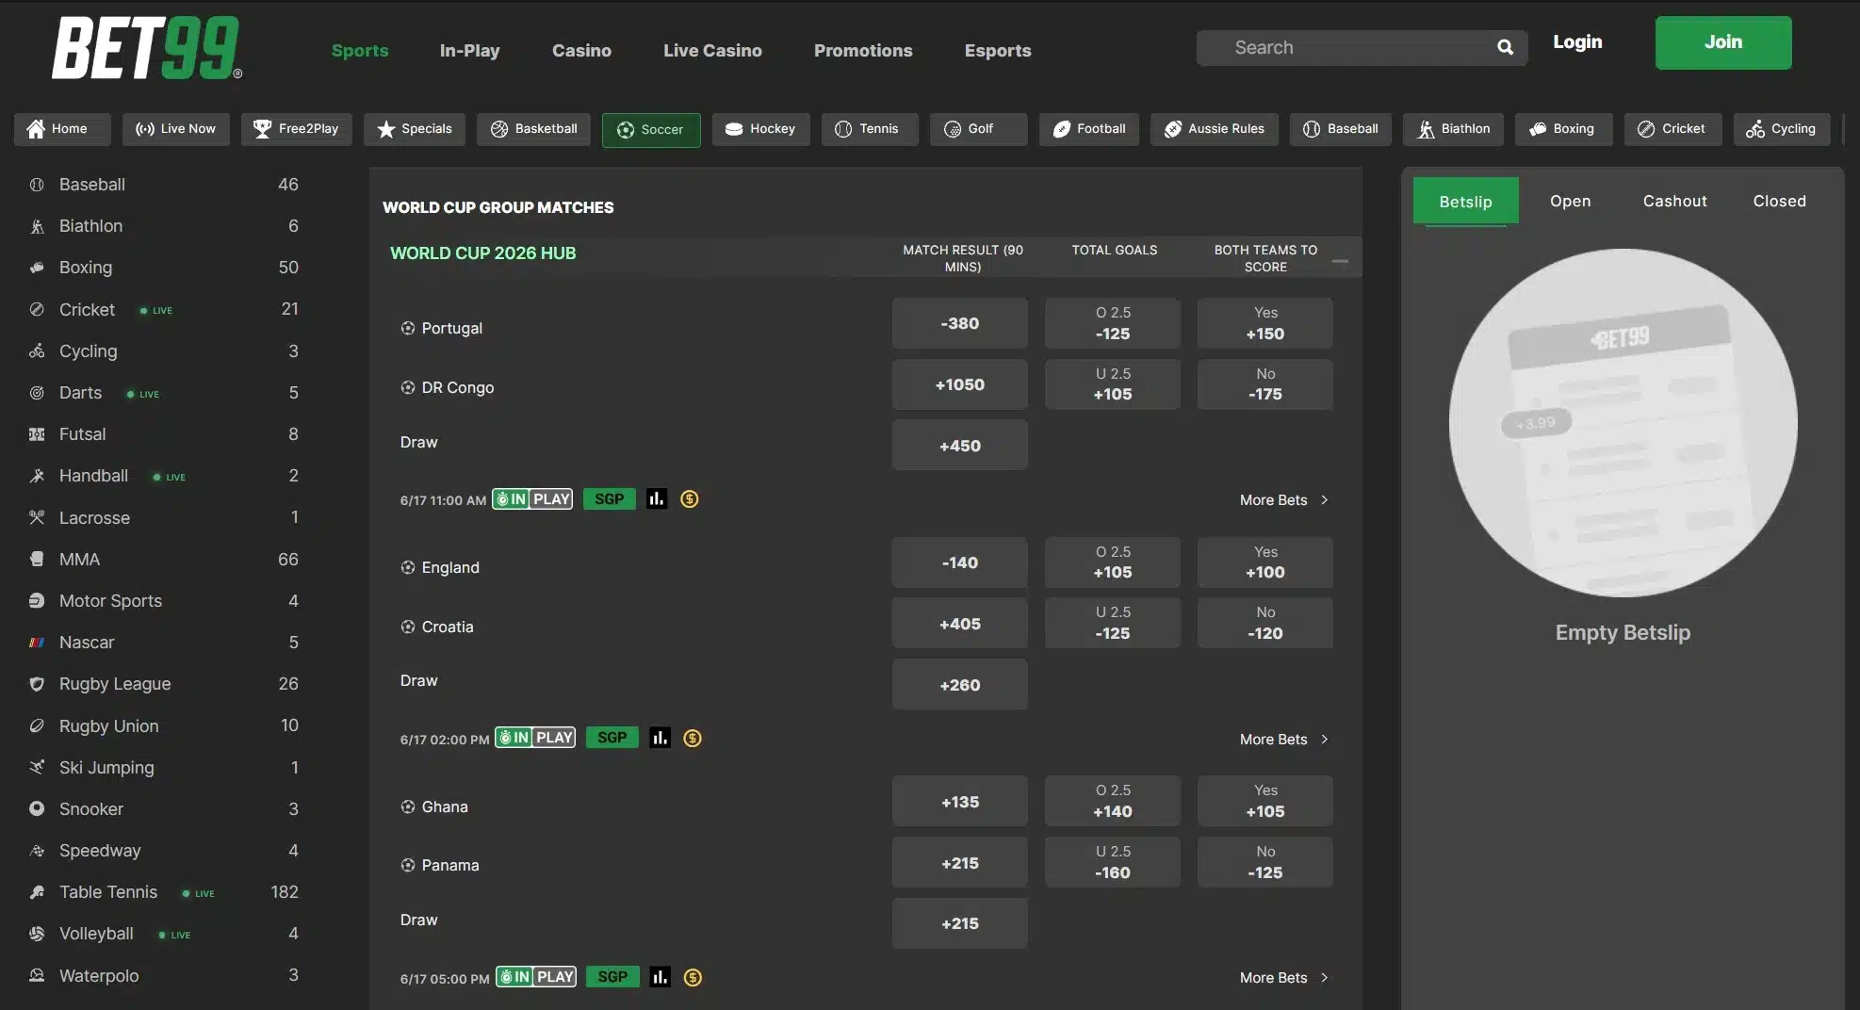The height and width of the screenshot is (1010, 1860).
Task: Open Darts in the sidebar list
Action: 164,393
